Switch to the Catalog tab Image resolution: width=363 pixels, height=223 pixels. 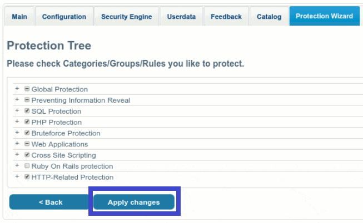point(269,17)
